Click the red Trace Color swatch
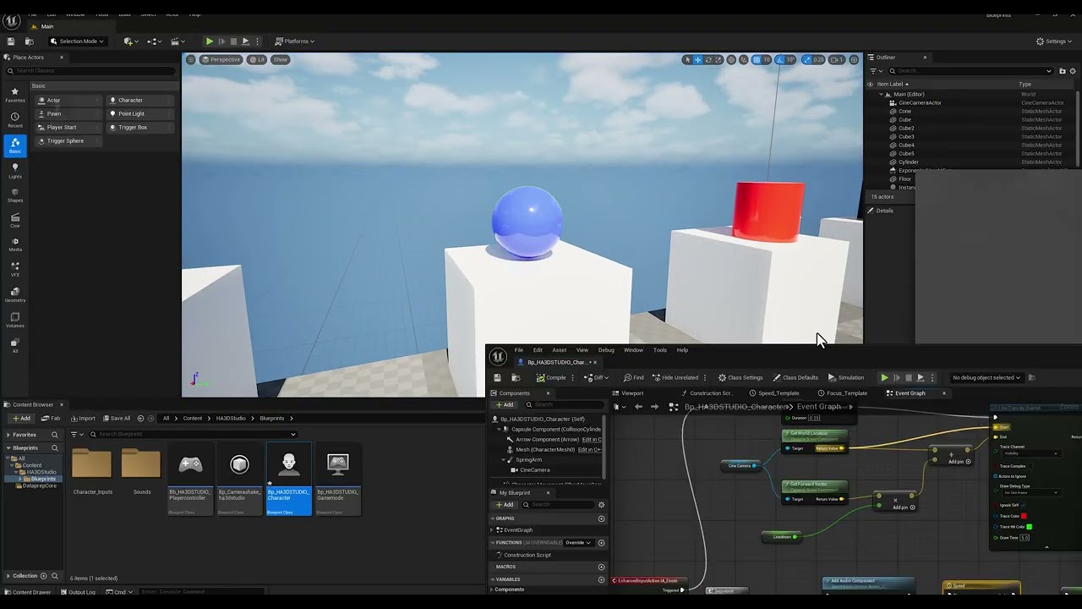 pos(1024,516)
